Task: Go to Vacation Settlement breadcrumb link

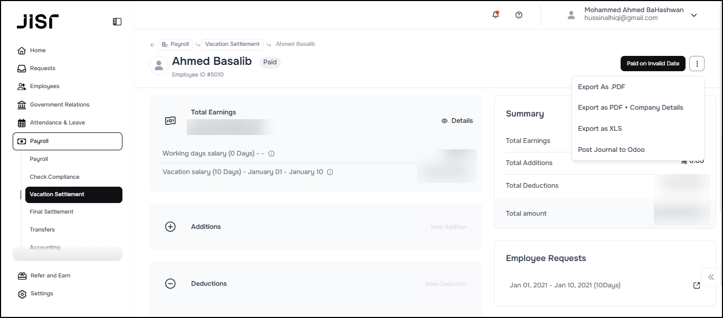Action: [232, 44]
